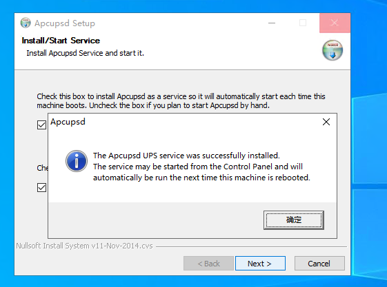Click the blue information icon in dialog
Screen dimensions: 387x287
point(77,161)
